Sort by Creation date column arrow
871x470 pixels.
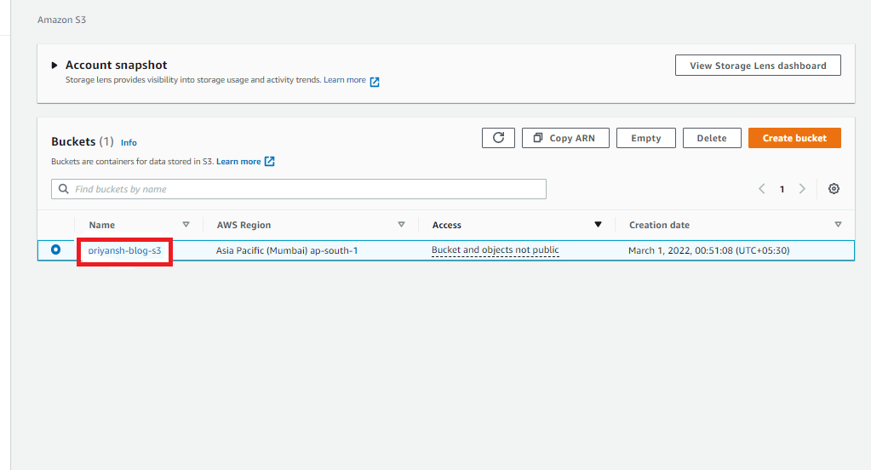(x=838, y=225)
